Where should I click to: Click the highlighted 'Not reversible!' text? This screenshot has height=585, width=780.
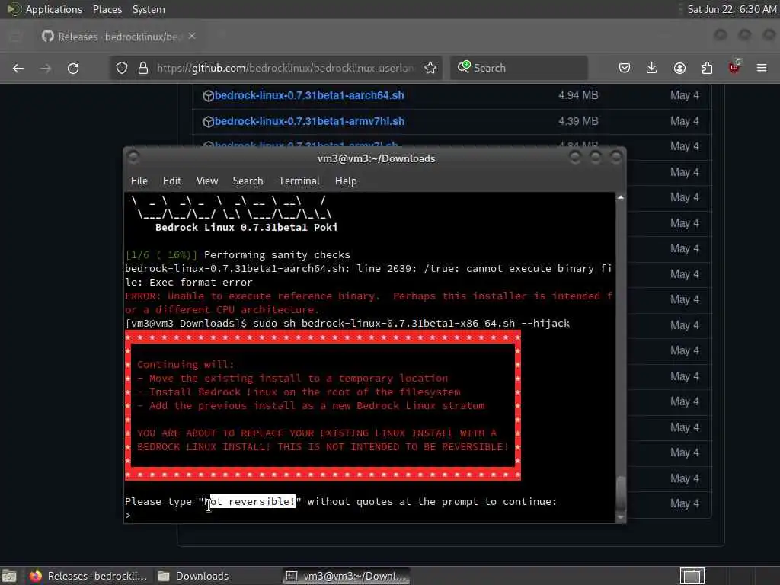point(250,501)
